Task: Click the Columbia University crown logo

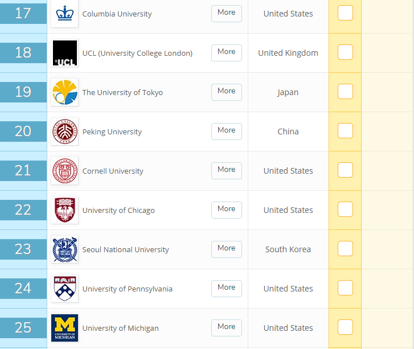Action: tap(64, 14)
